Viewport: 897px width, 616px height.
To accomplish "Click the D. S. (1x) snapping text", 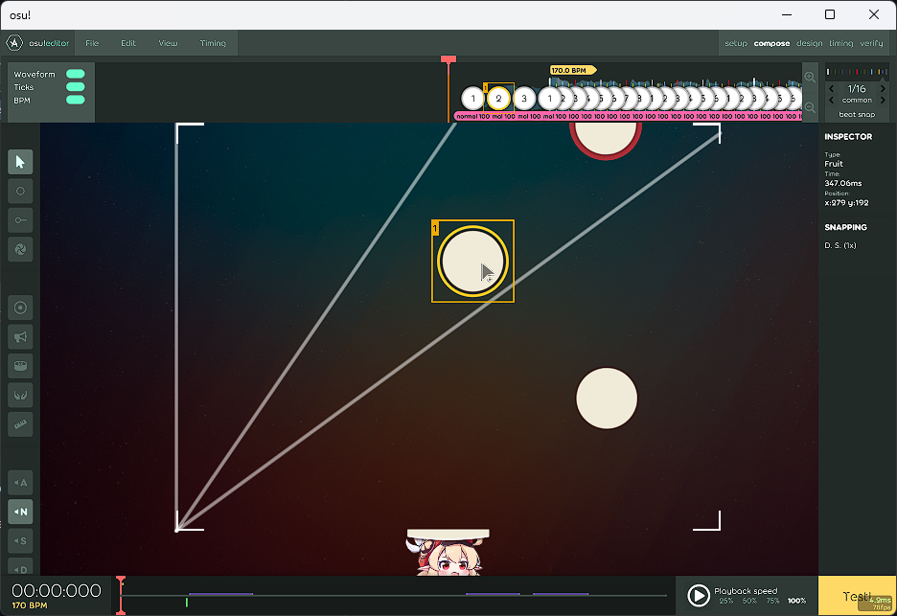I will coord(840,245).
